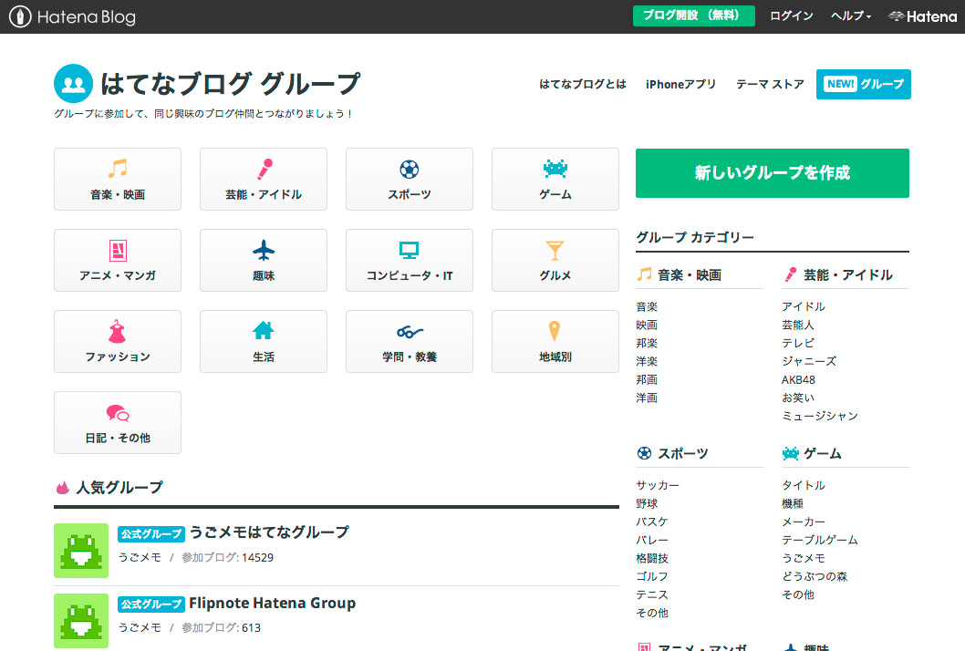Click the microphone icon in sidebar categories

pyautogui.click(x=790, y=274)
